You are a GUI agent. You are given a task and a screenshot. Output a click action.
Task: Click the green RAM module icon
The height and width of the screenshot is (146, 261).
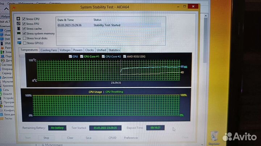[19, 33]
